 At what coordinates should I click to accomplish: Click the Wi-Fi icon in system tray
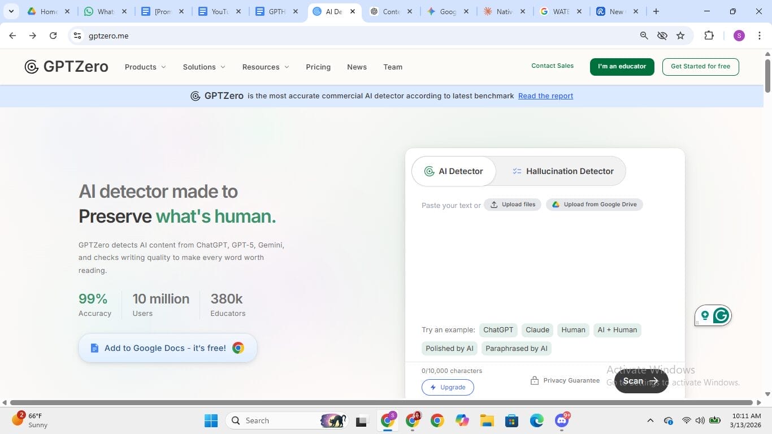686,420
